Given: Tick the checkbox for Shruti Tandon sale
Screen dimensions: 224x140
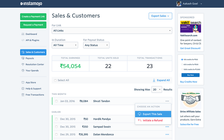Looking at the screenshot, I should [56, 101].
